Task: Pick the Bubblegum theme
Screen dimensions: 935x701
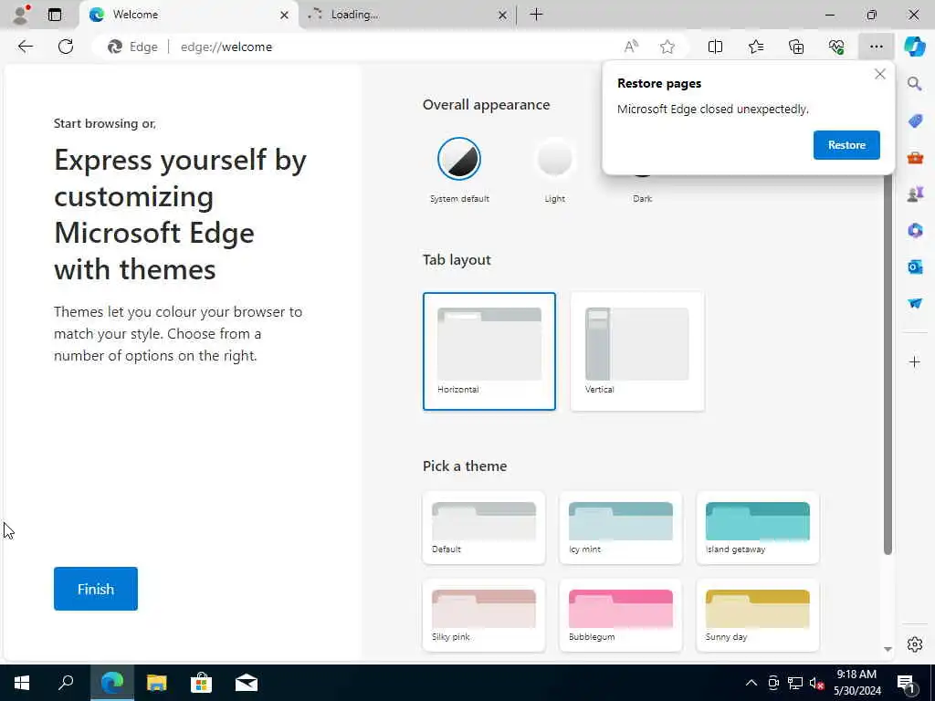Action: [x=620, y=615]
